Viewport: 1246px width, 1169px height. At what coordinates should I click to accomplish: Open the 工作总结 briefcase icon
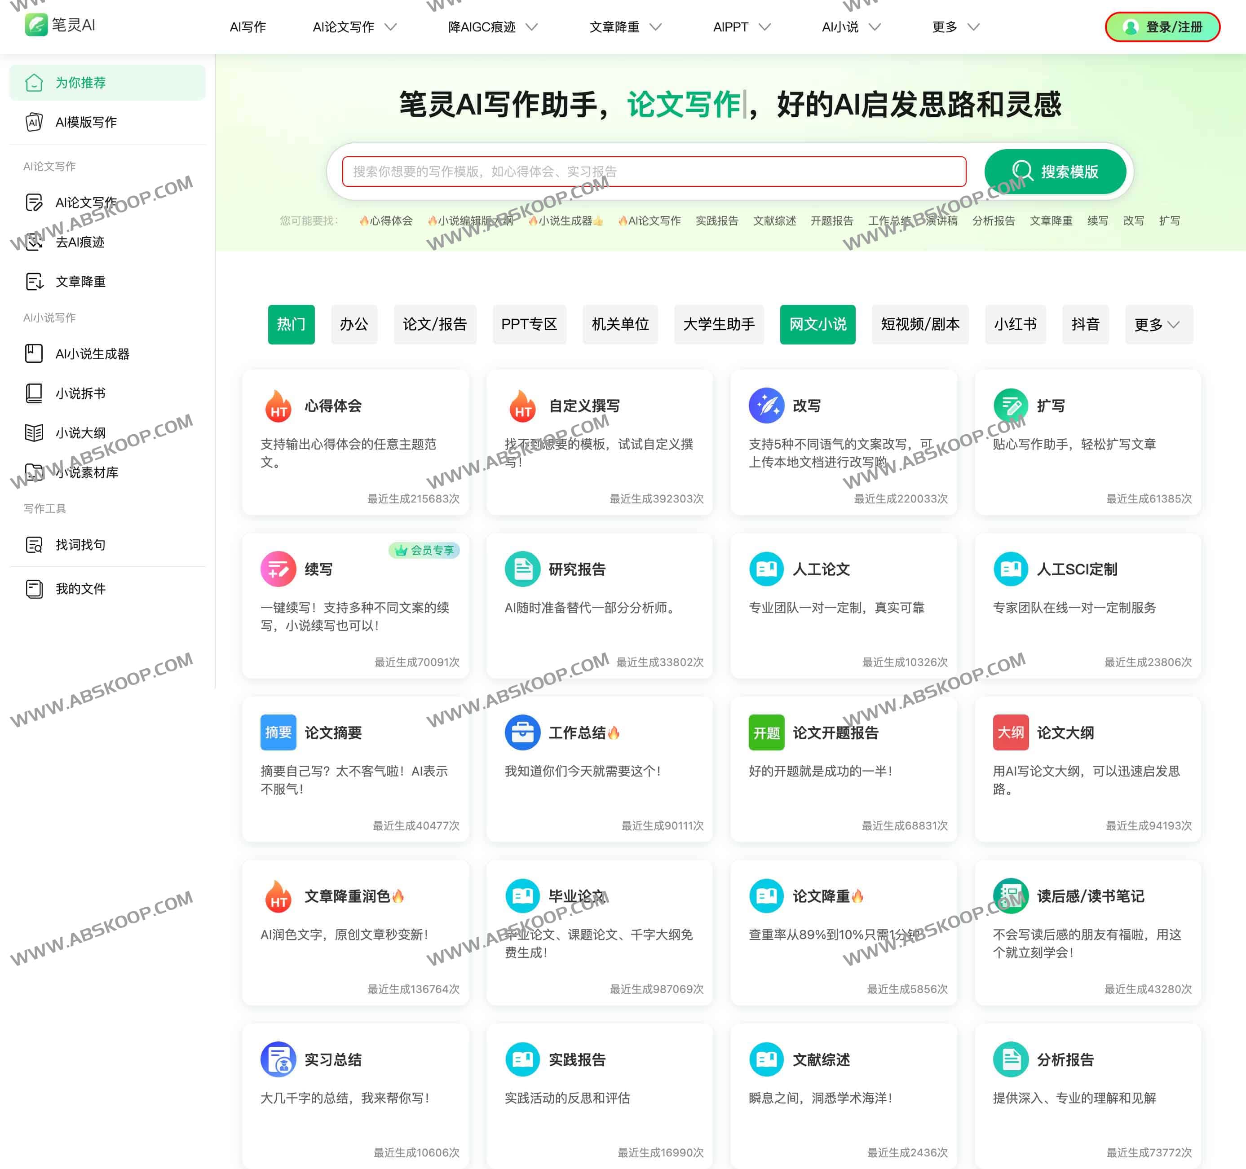tap(522, 732)
